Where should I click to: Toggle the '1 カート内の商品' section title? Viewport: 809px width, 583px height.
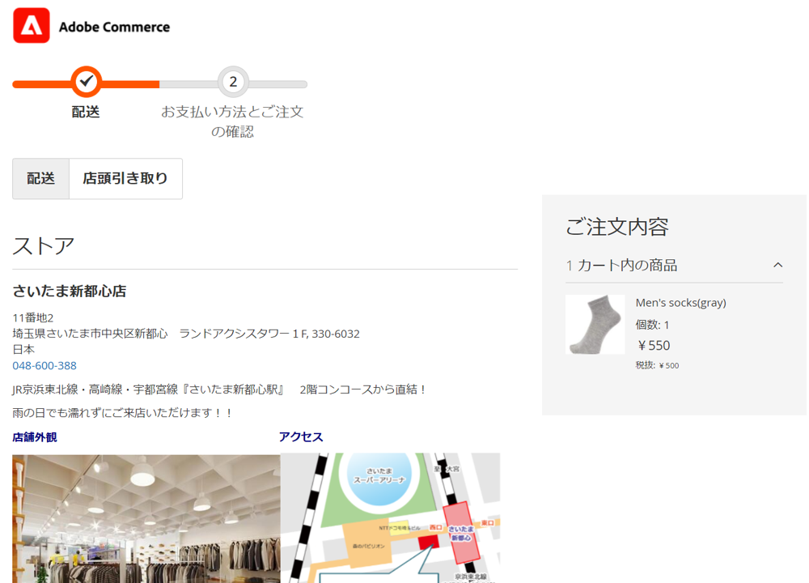(x=621, y=265)
